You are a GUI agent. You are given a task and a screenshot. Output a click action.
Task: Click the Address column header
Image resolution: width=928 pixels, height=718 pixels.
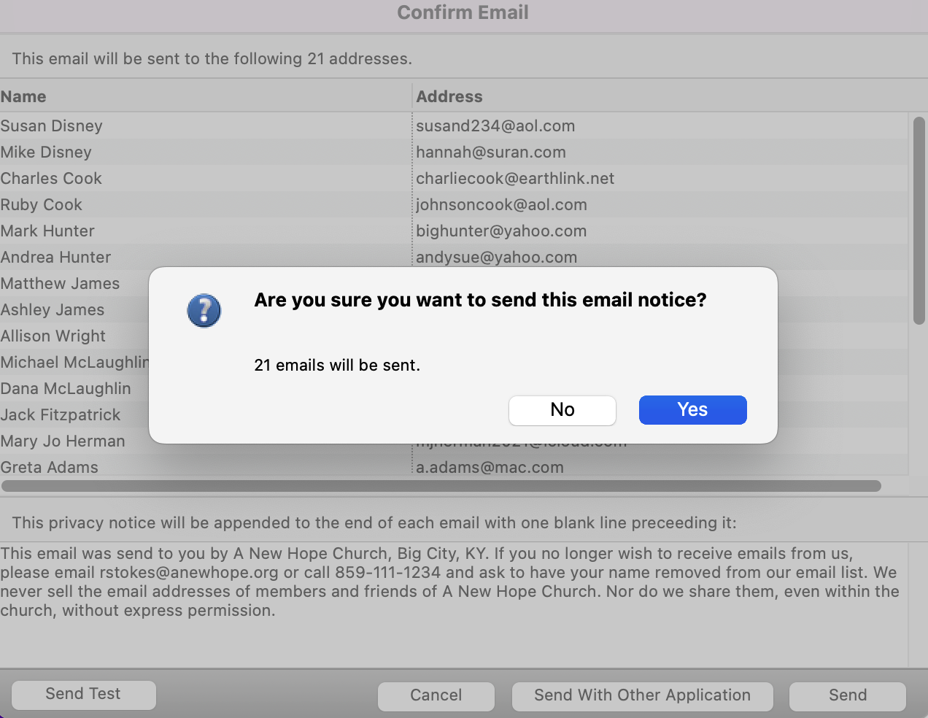(x=449, y=97)
